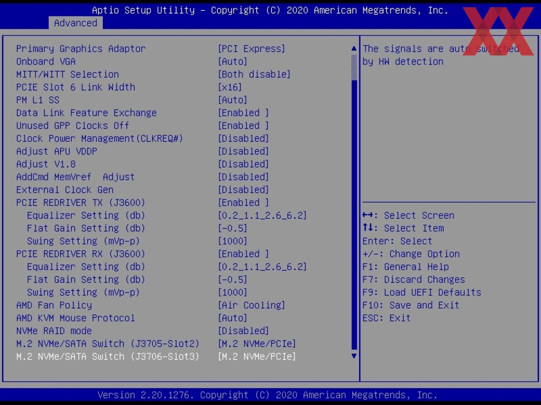541x405 pixels.
Task: Click F1: General Help hint
Action: coord(405,266)
